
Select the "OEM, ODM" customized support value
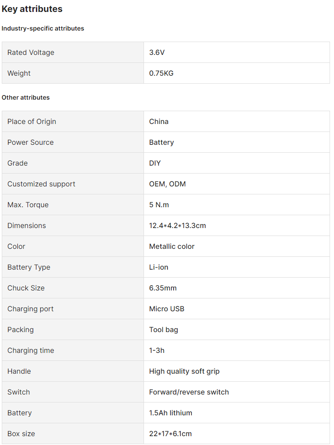(x=167, y=184)
